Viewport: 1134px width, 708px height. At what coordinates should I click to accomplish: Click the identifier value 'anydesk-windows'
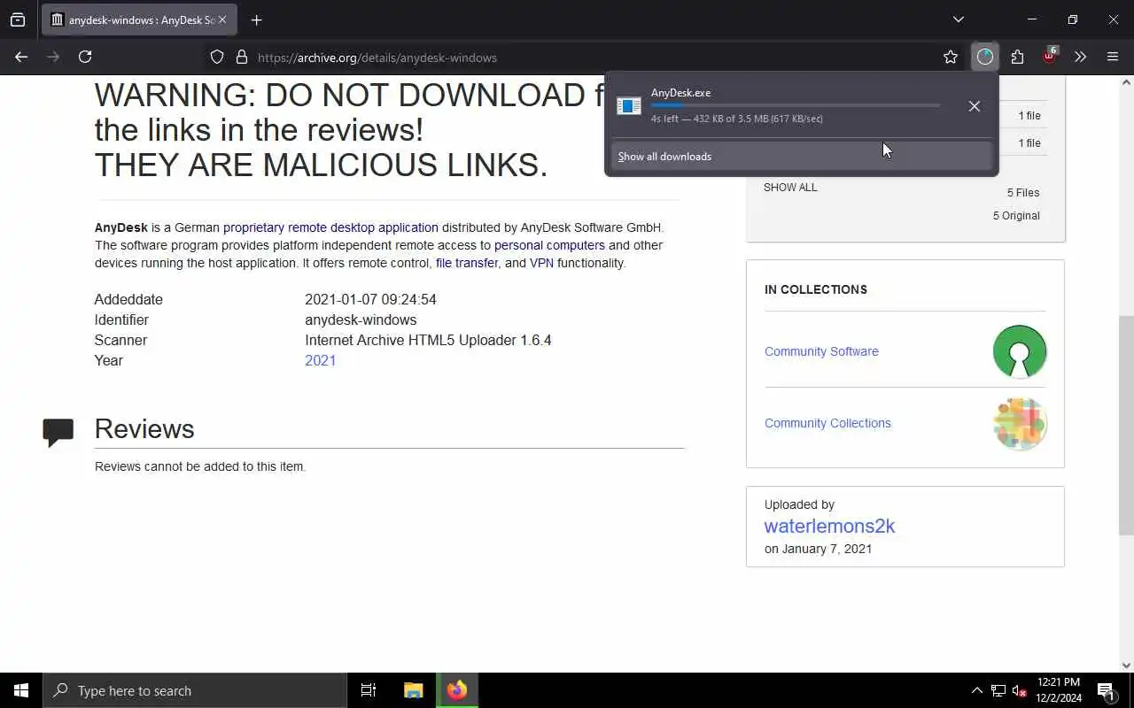[361, 319]
